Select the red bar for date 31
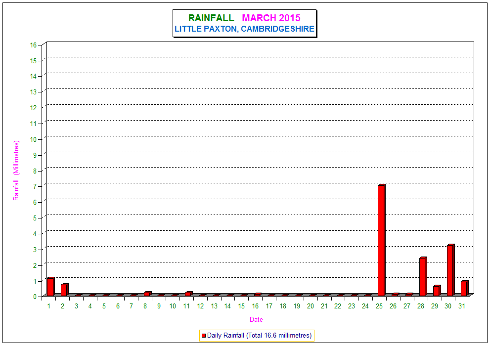The width and height of the screenshot is (490, 345). (464, 288)
